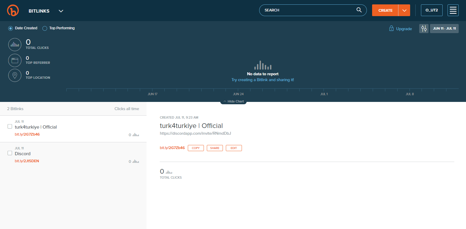The width and height of the screenshot is (466, 229).
Task: Click the JUL 8 timeline label
Action: pyautogui.click(x=410, y=94)
